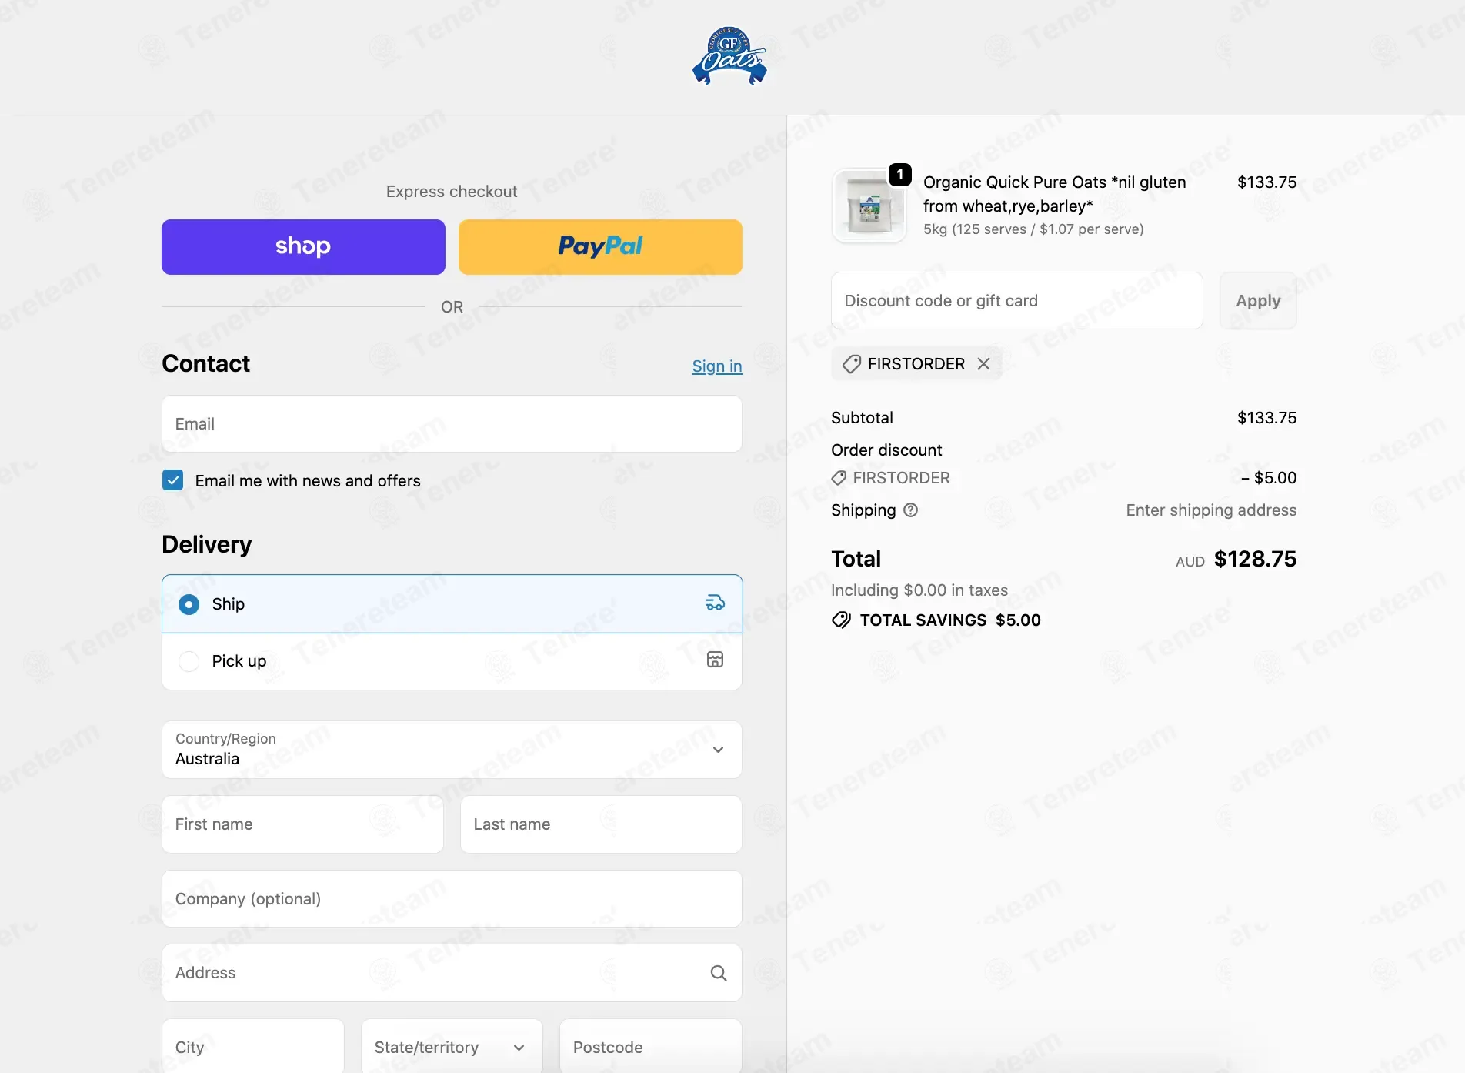Image resolution: width=1465 pixels, height=1073 pixels.
Task: Check out with the PayPal button
Action: coord(600,247)
